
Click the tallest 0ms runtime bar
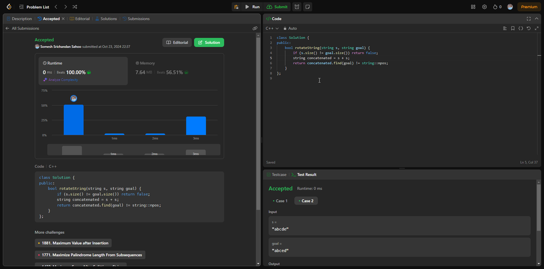(x=73, y=120)
